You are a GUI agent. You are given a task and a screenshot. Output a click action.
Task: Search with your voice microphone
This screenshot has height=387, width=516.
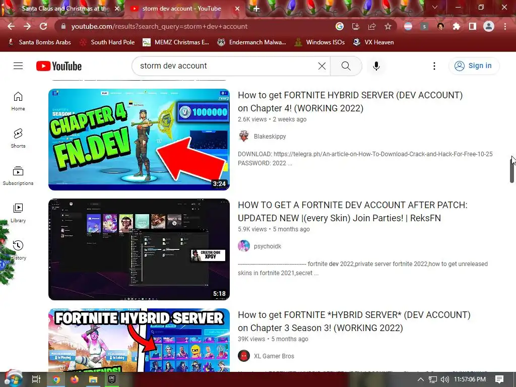(x=376, y=66)
